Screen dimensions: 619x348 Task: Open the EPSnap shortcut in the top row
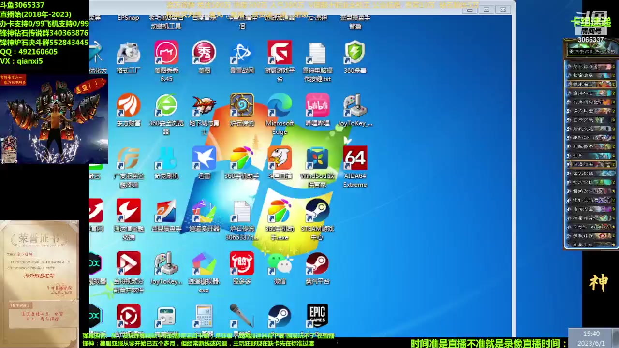coord(128,18)
